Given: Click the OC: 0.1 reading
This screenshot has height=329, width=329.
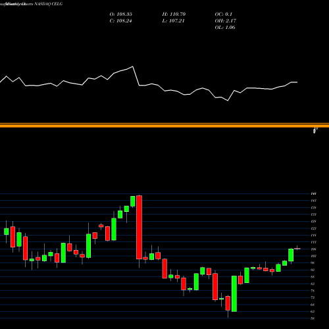Looking at the screenshot, I should click(x=224, y=14).
